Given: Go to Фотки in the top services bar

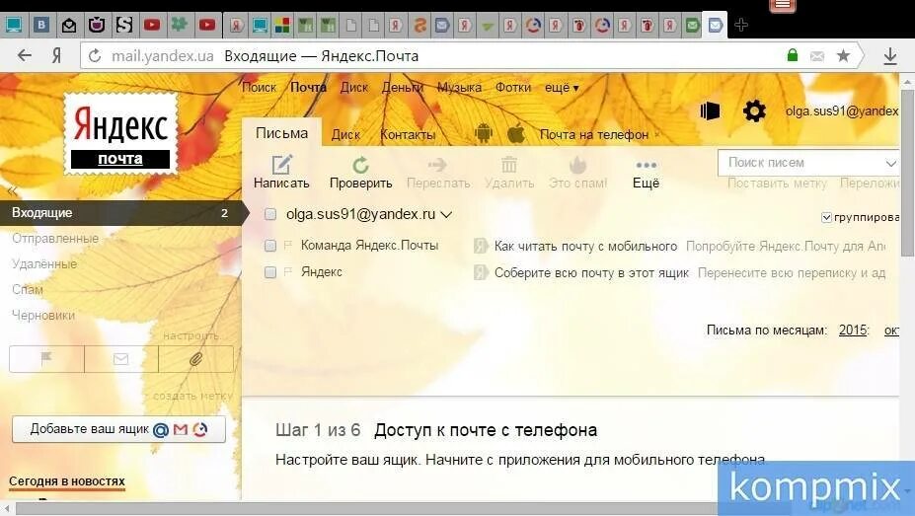Looking at the screenshot, I should [x=513, y=88].
